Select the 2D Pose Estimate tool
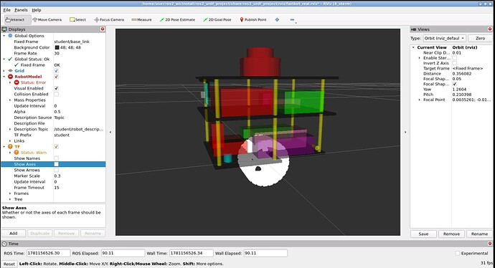The image size is (495, 268). [177, 19]
